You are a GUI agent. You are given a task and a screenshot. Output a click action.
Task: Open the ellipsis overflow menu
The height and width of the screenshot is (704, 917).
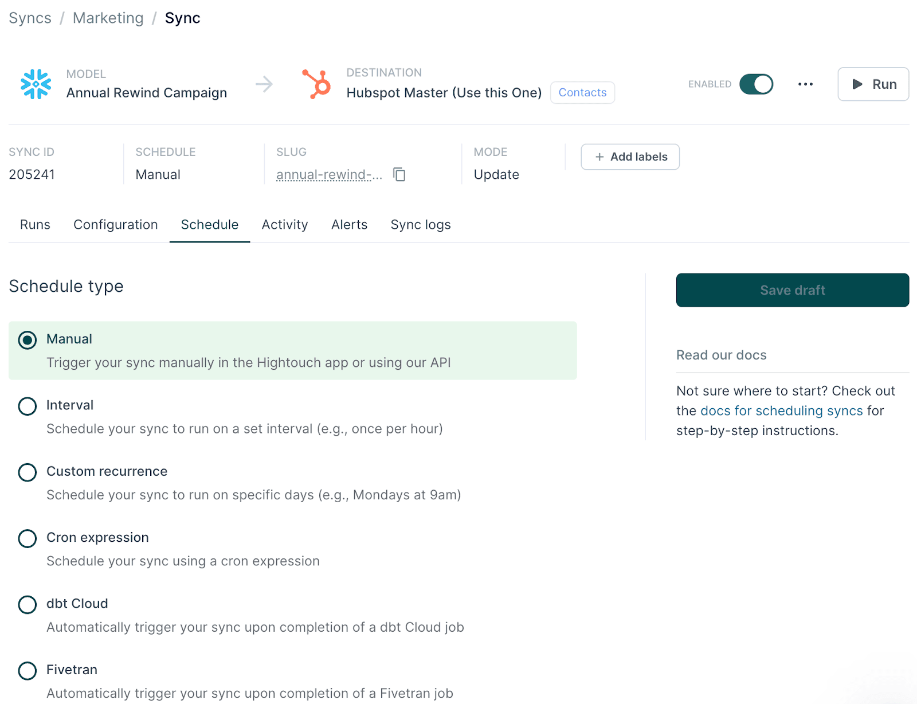pos(805,84)
